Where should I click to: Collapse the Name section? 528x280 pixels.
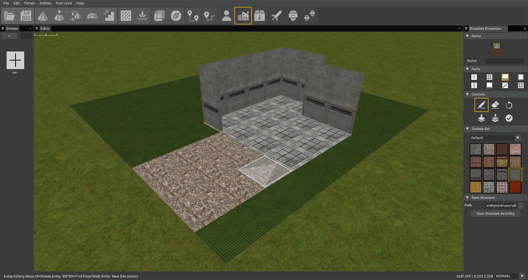point(467,36)
